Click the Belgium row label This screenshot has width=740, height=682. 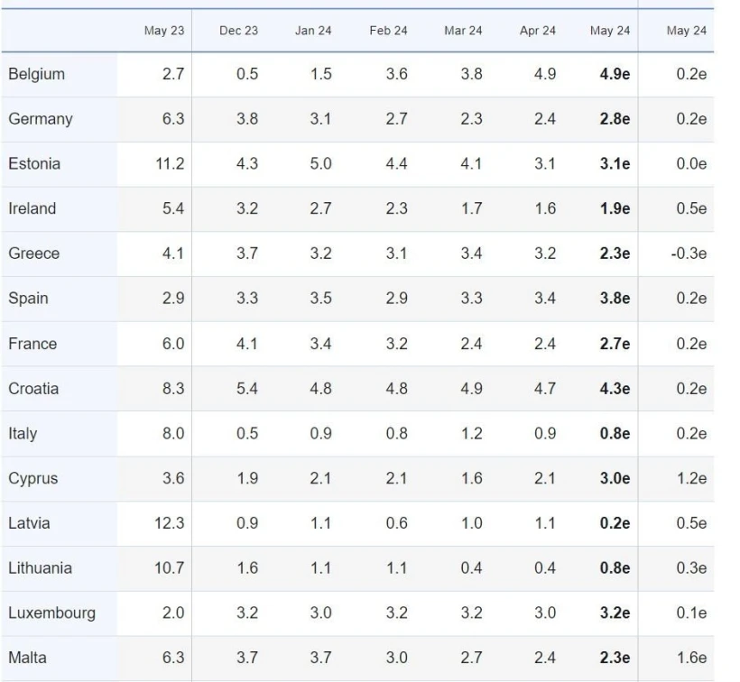(x=37, y=74)
